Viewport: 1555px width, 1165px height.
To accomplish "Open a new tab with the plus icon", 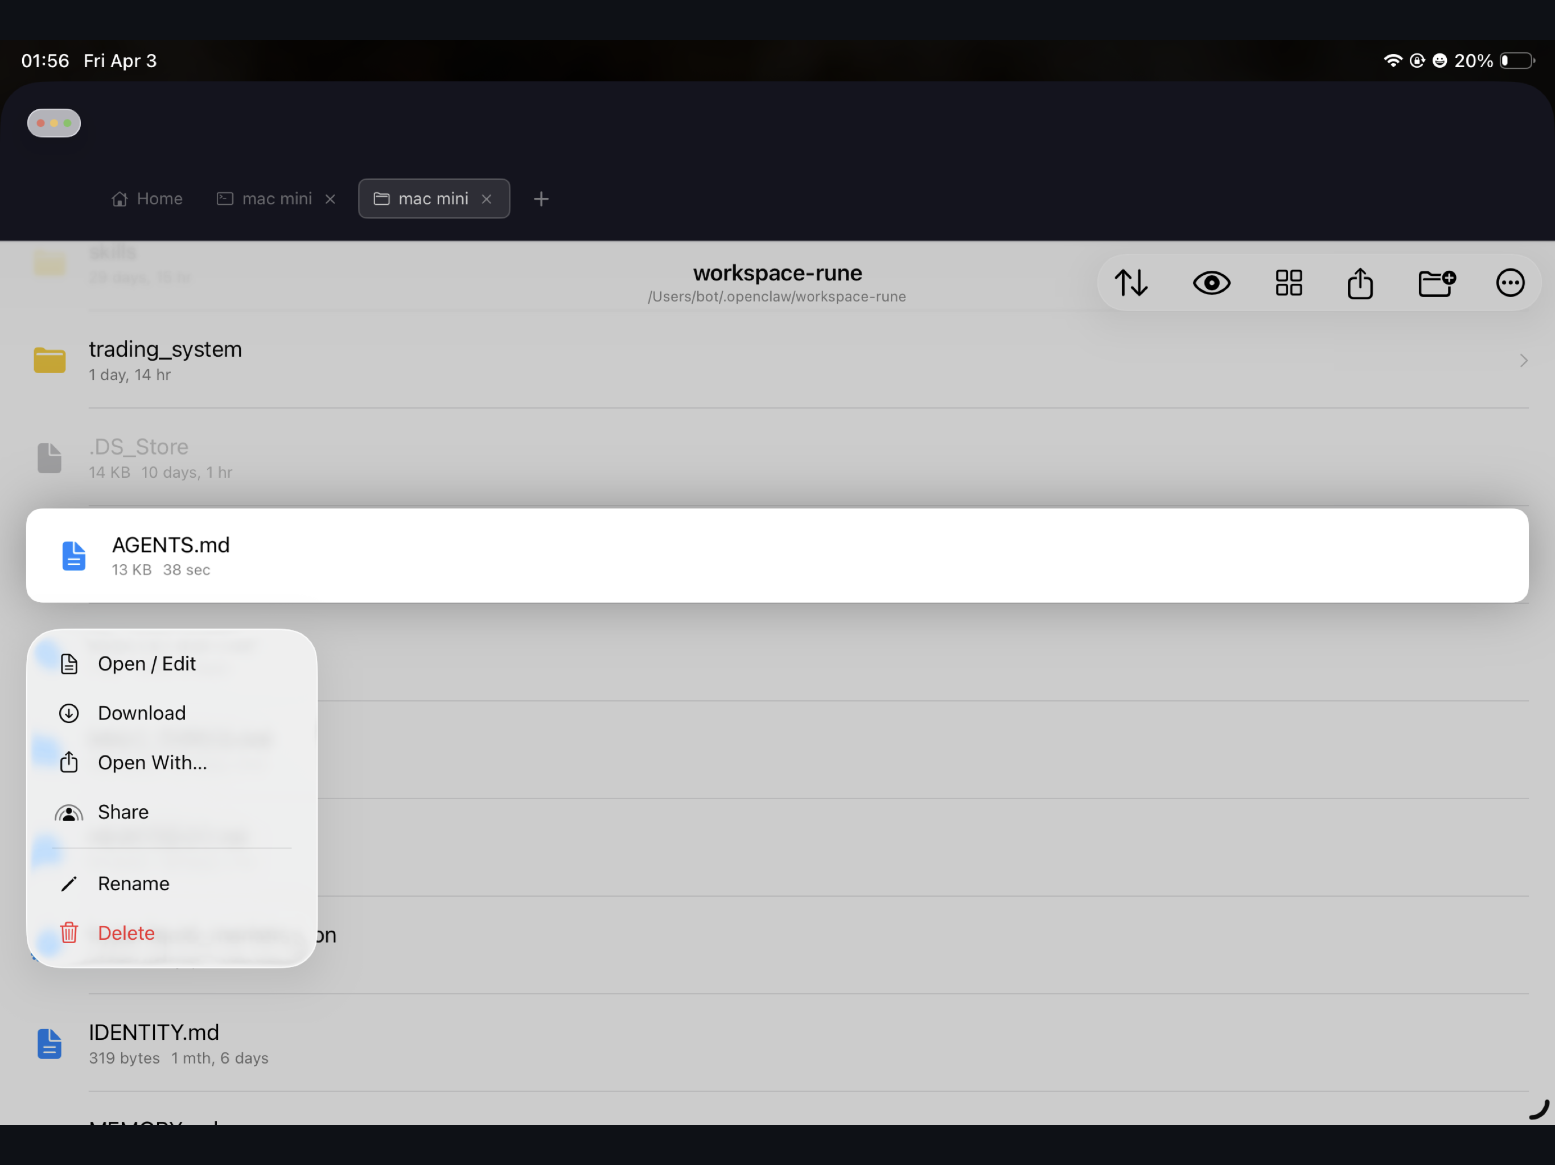I will [541, 199].
